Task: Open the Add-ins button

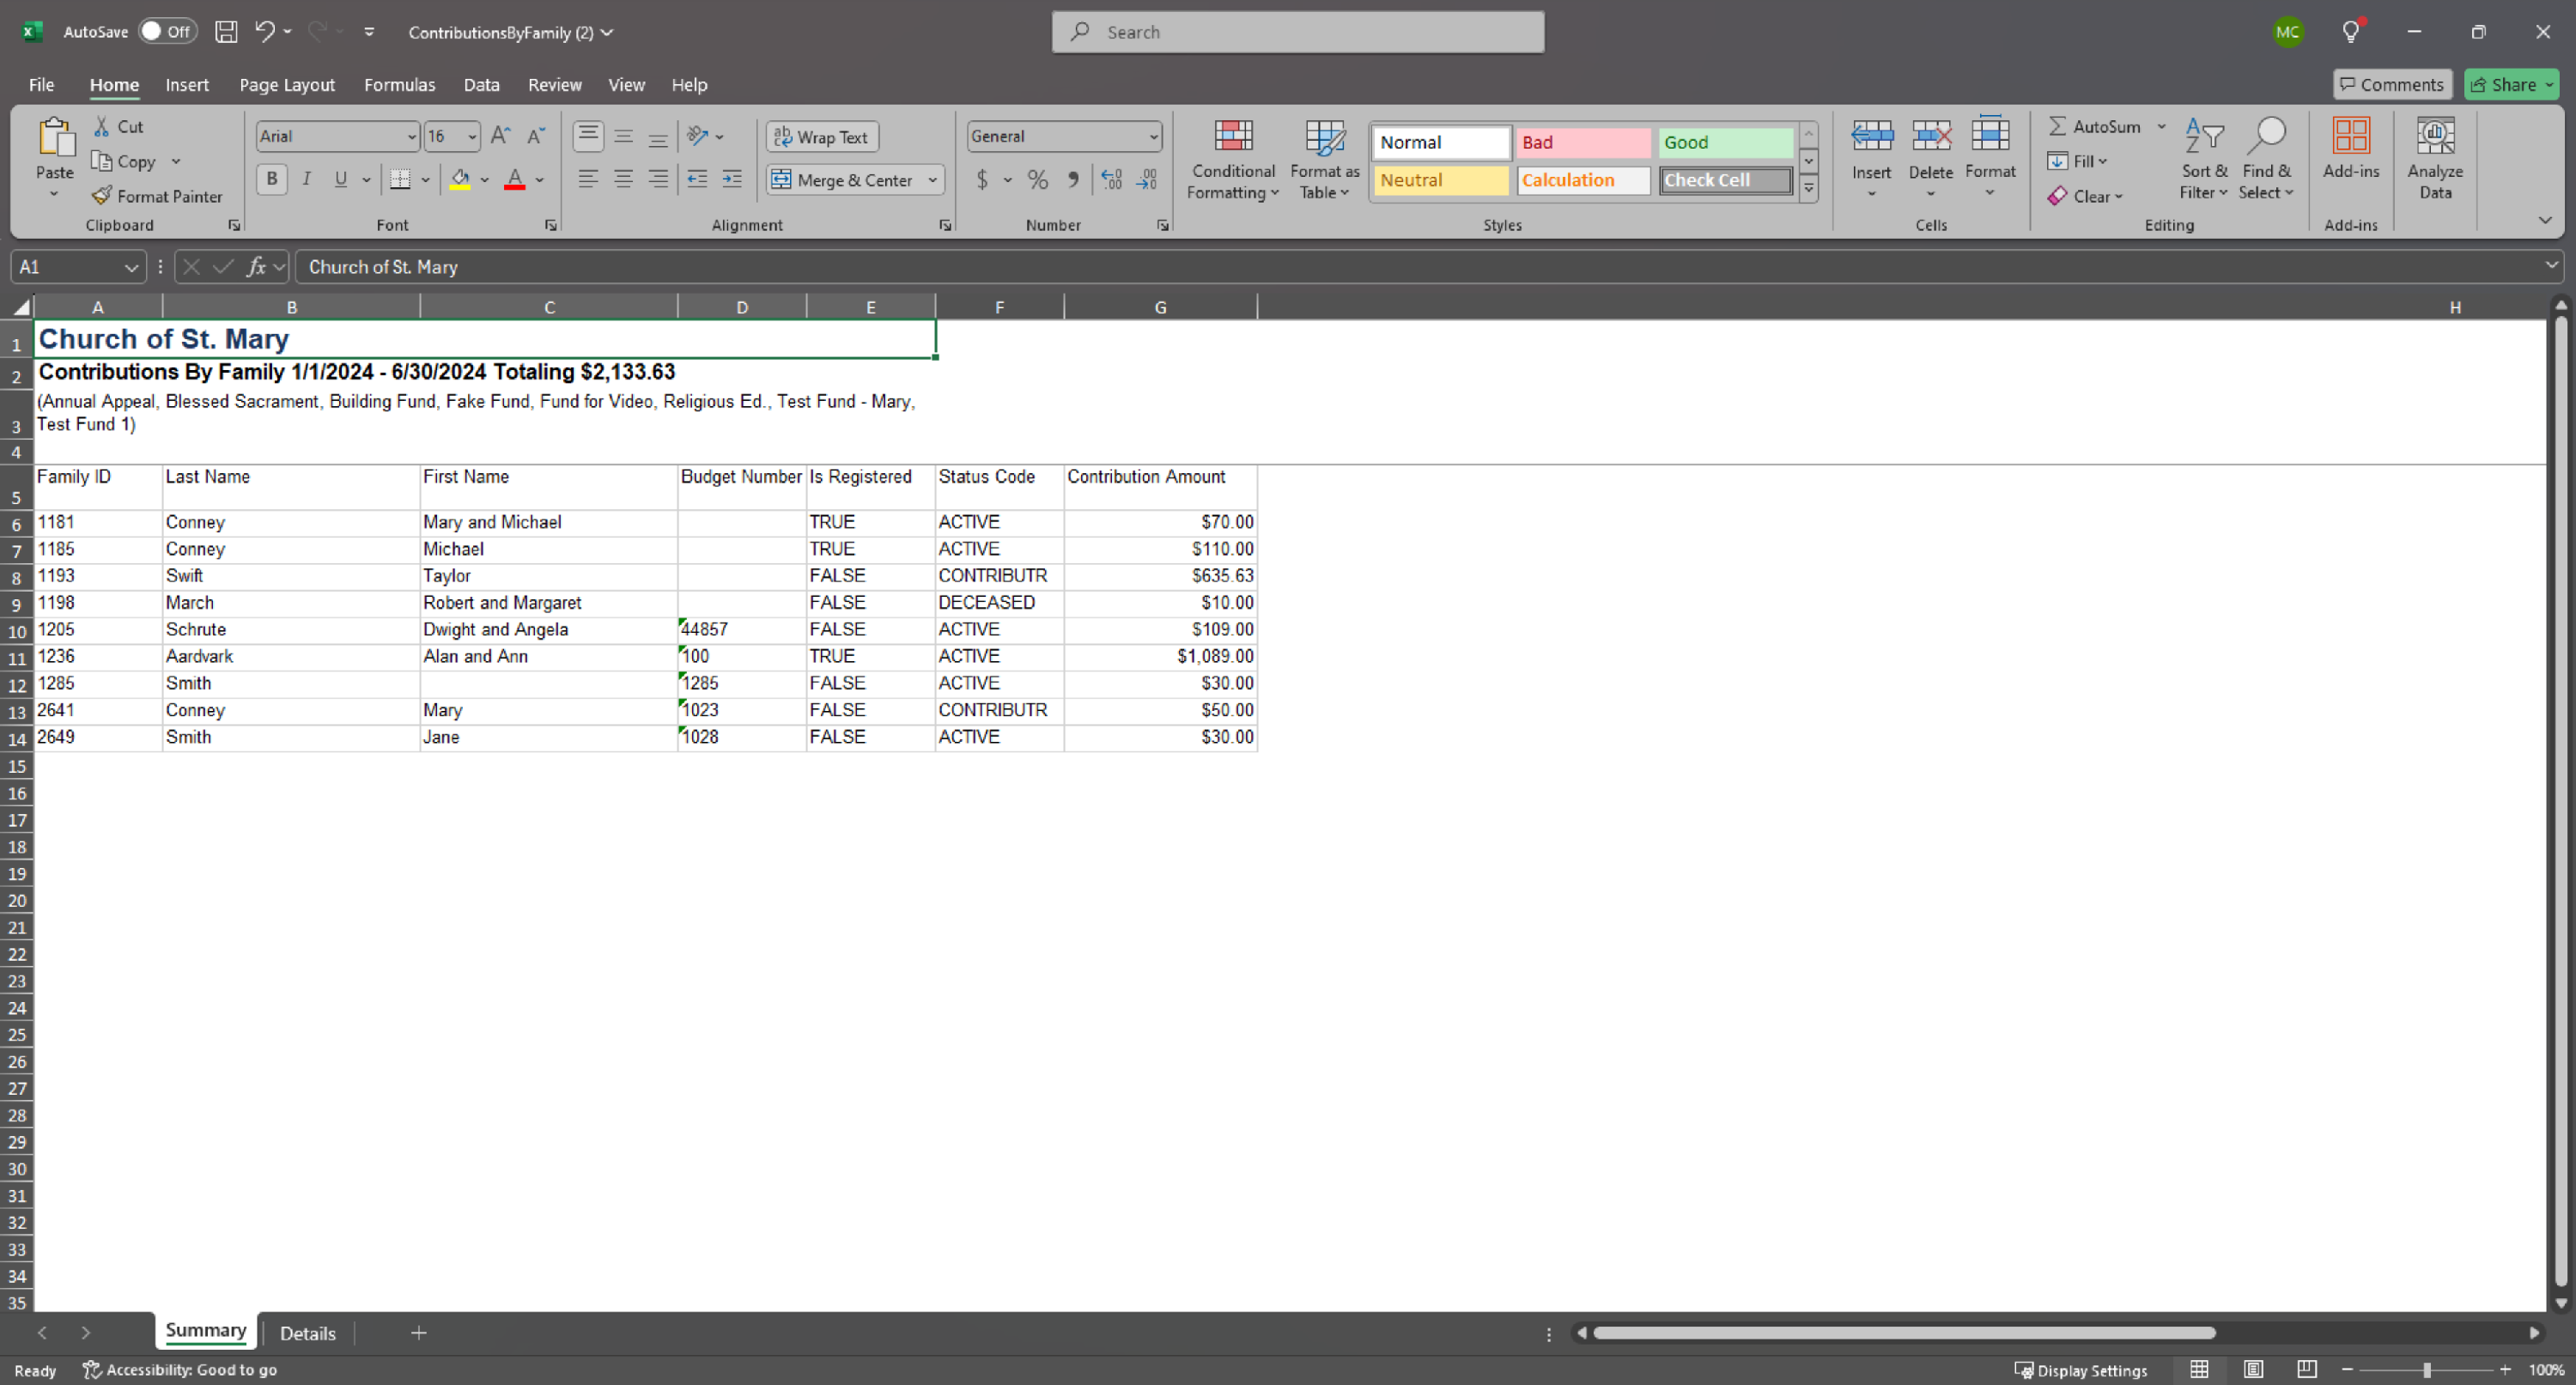Action: click(2351, 150)
